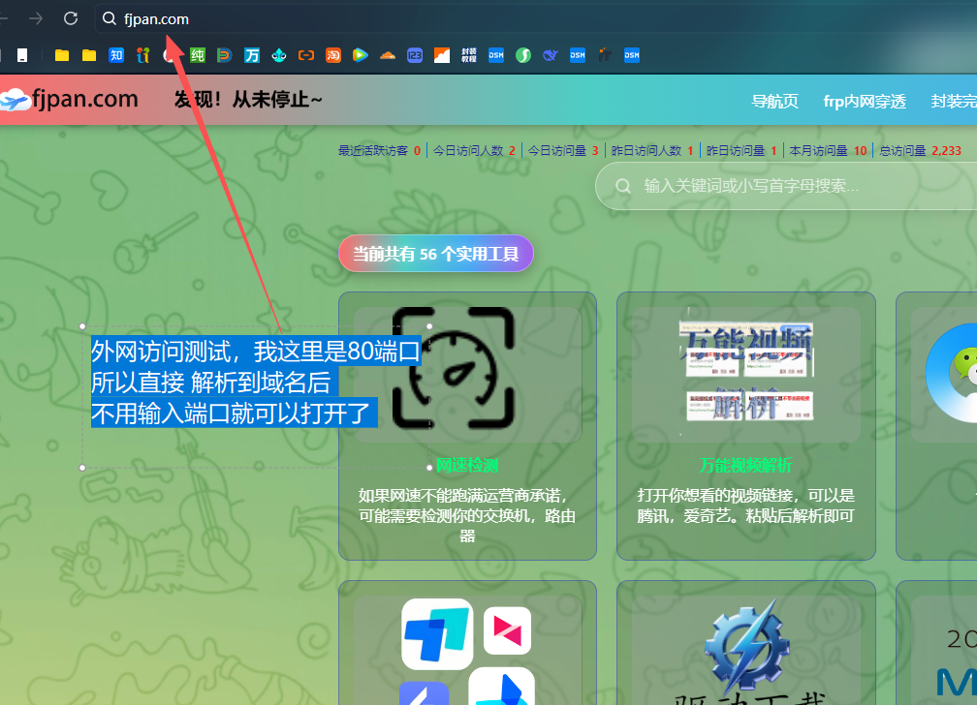The image size is (977, 705).
Task: Click the green 纯 bookmark icon
Action: pos(197,55)
